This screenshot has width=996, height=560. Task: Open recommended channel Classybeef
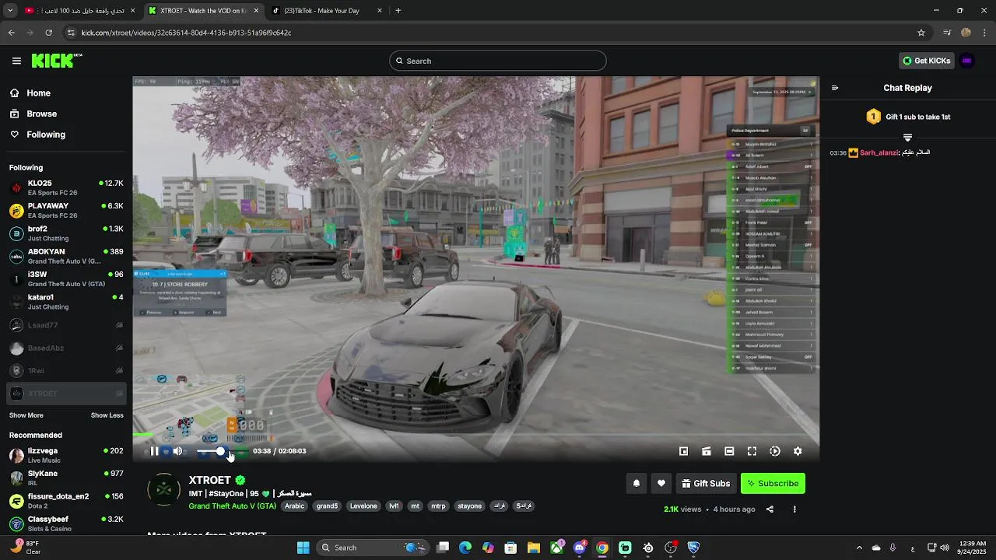click(66, 523)
